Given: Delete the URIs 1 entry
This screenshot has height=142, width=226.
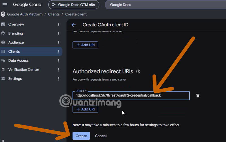Looking at the screenshot, I should (x=198, y=96).
